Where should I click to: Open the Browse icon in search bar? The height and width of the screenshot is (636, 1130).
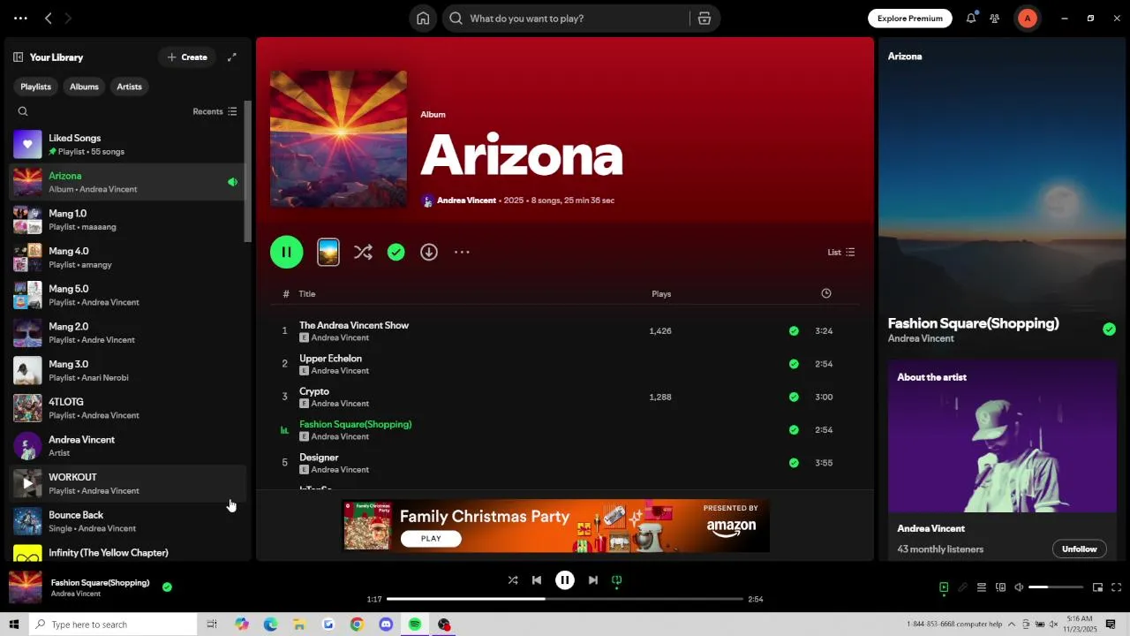[x=704, y=19]
